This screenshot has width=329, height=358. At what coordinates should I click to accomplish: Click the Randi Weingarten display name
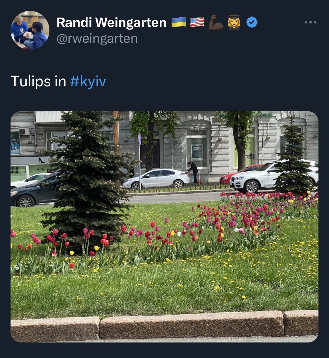pyautogui.click(x=111, y=22)
